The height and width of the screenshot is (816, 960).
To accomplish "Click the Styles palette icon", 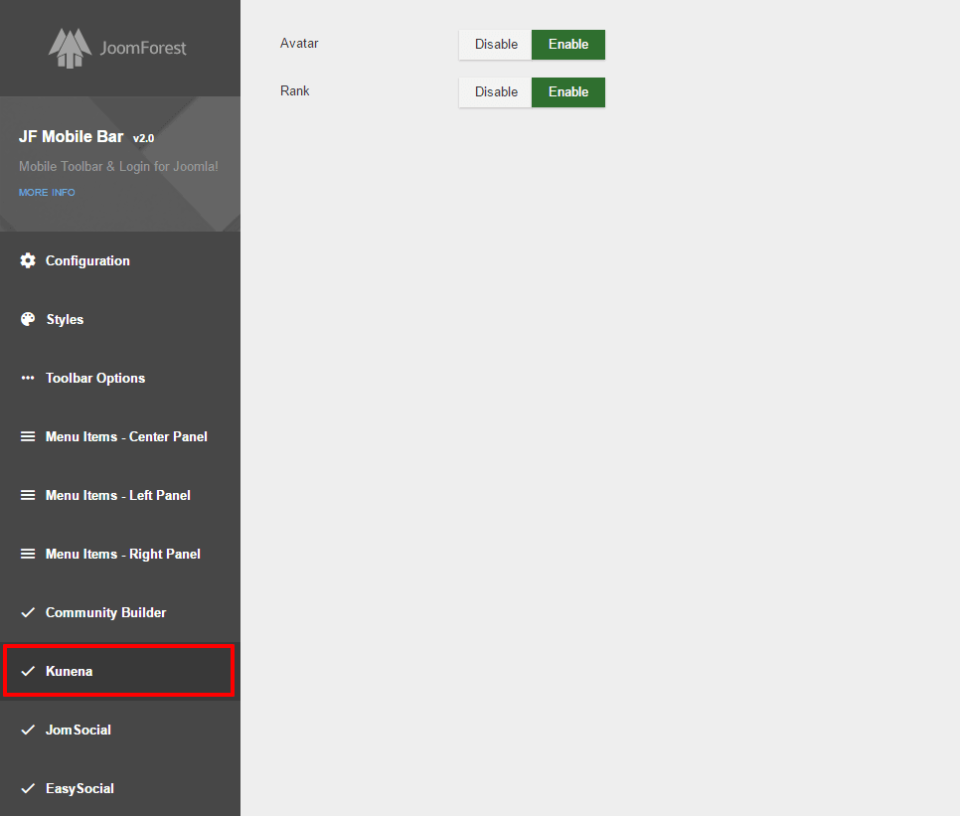I will tap(28, 320).
